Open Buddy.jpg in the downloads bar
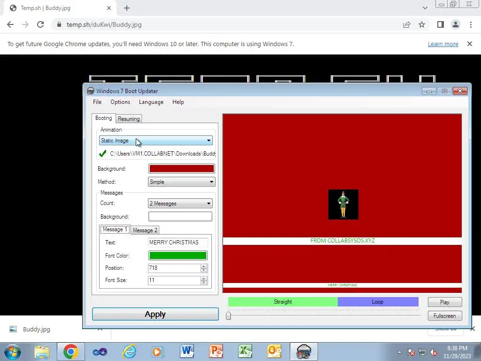The width and height of the screenshot is (481, 361). (36, 329)
